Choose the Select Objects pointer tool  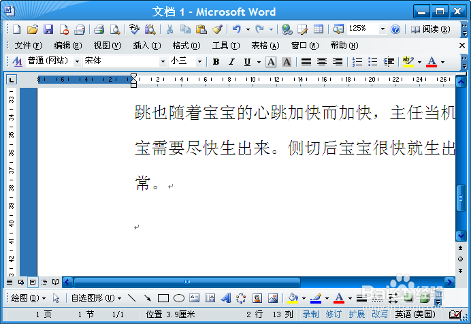[x=56, y=298]
